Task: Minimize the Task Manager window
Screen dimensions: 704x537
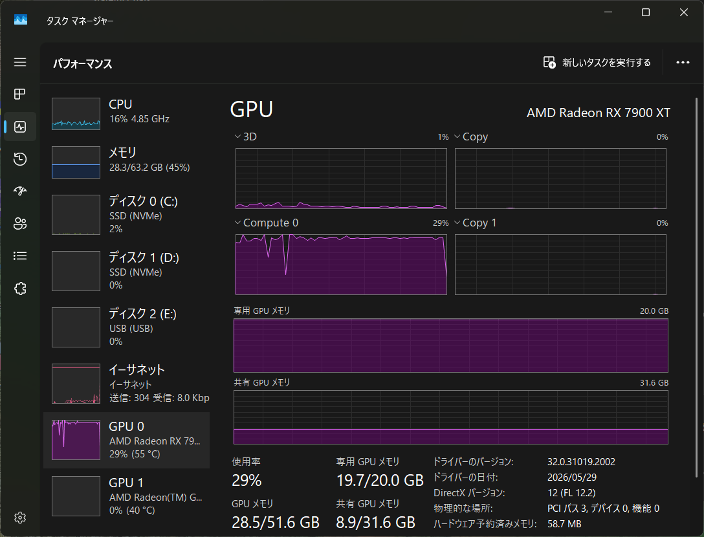Action: [x=608, y=12]
